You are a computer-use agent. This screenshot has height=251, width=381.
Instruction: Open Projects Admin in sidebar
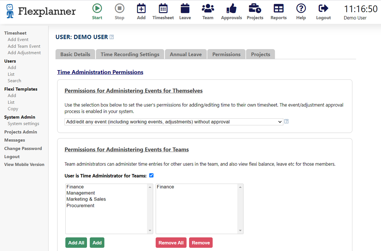21,132
